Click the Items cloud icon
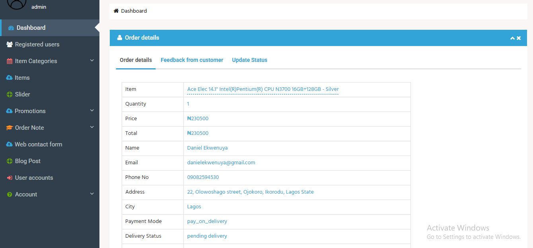The image size is (533, 248). [x=10, y=78]
